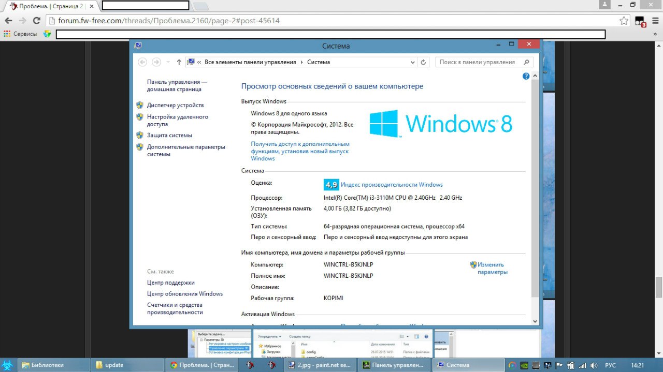Screen dimensions: 663x372
Task: Open recent locations dropdown arrow
Action: 168,62
